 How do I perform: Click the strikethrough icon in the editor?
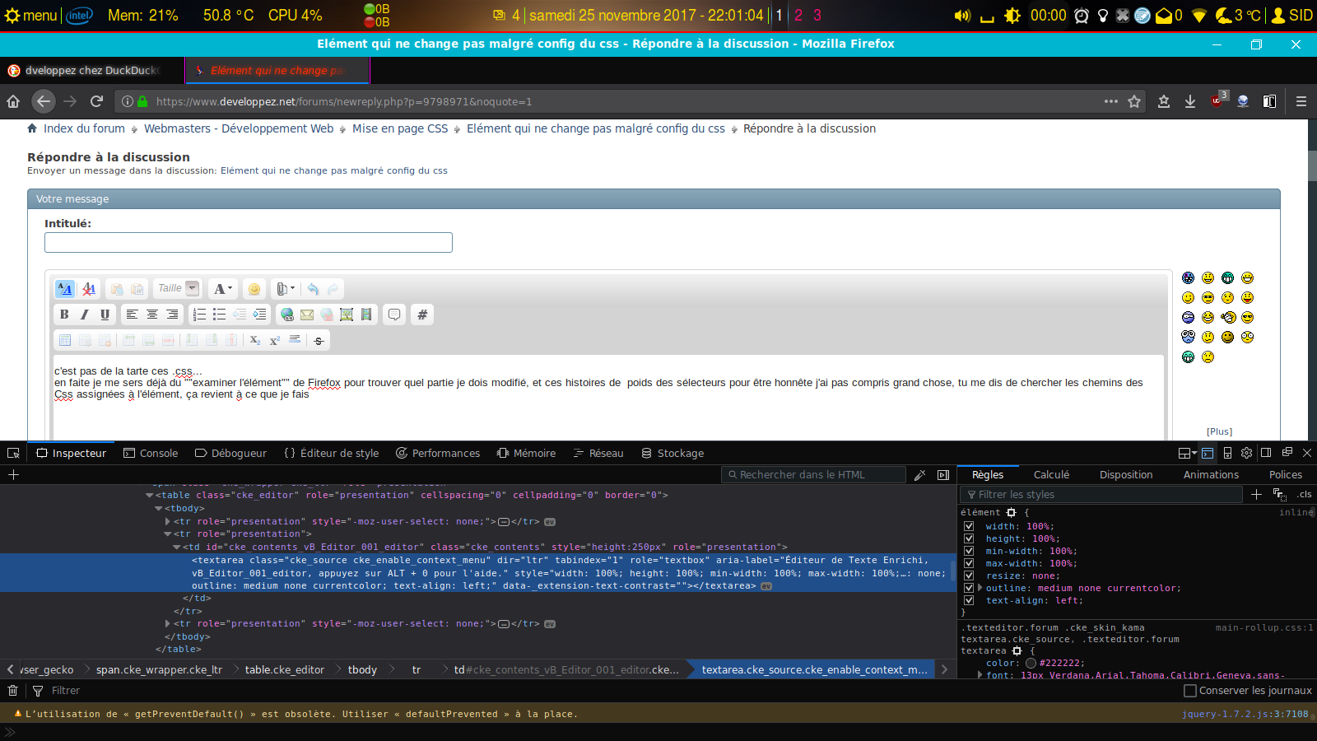[319, 341]
